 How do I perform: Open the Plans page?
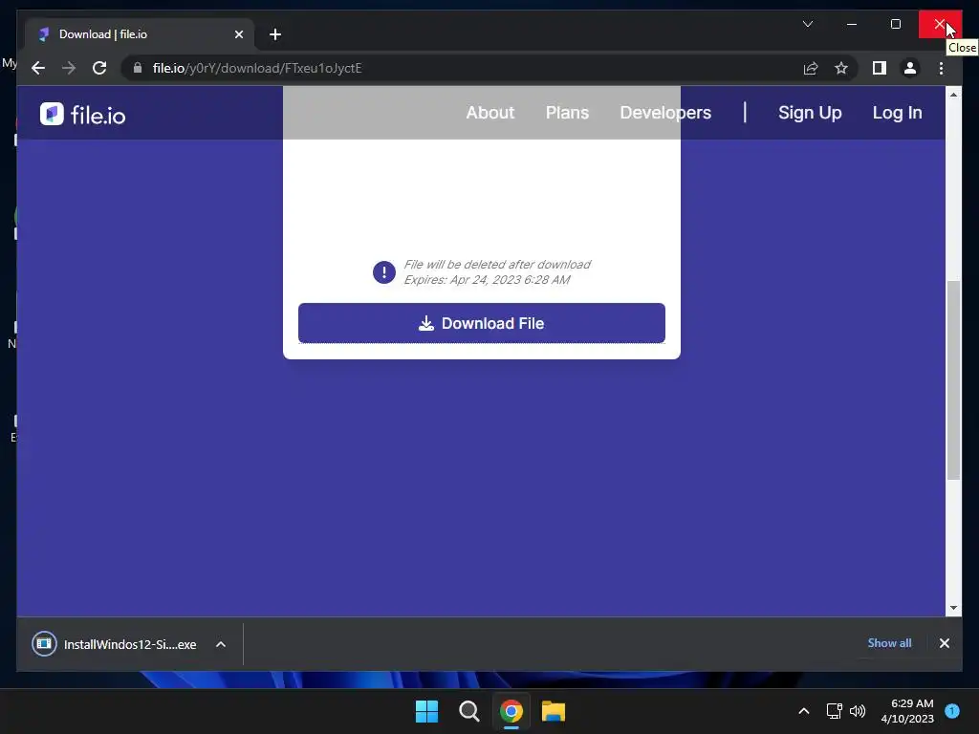[x=567, y=113]
